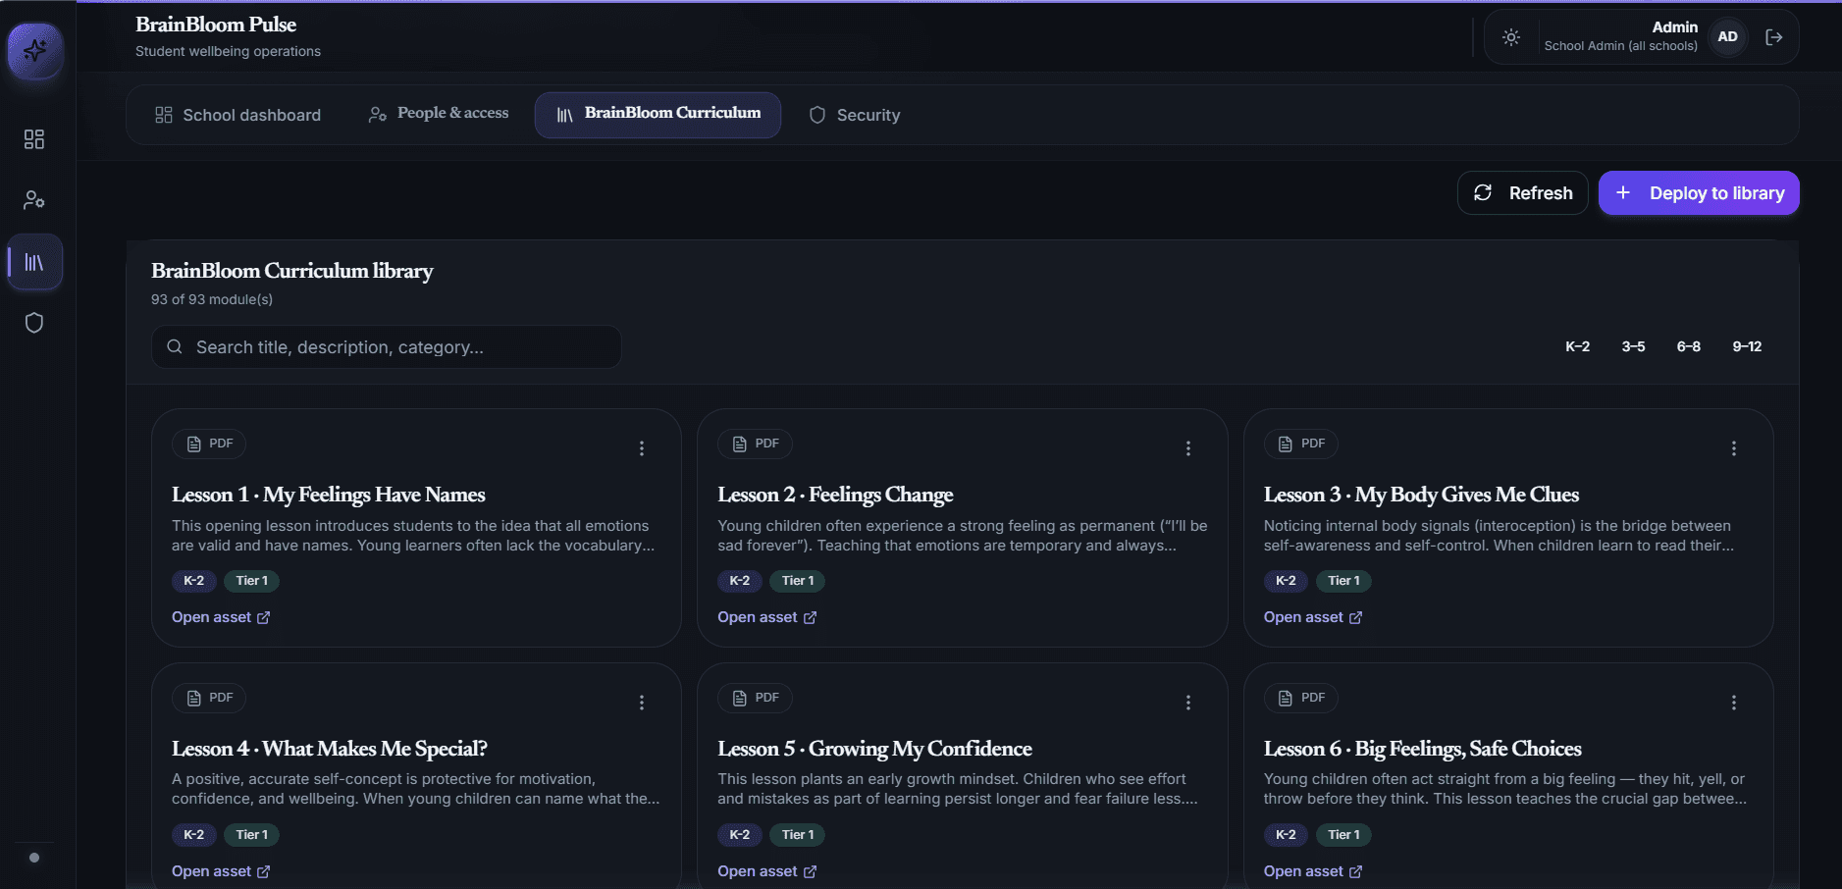Click the sign out icon
Screen dimensions: 1842x889
1774,37
